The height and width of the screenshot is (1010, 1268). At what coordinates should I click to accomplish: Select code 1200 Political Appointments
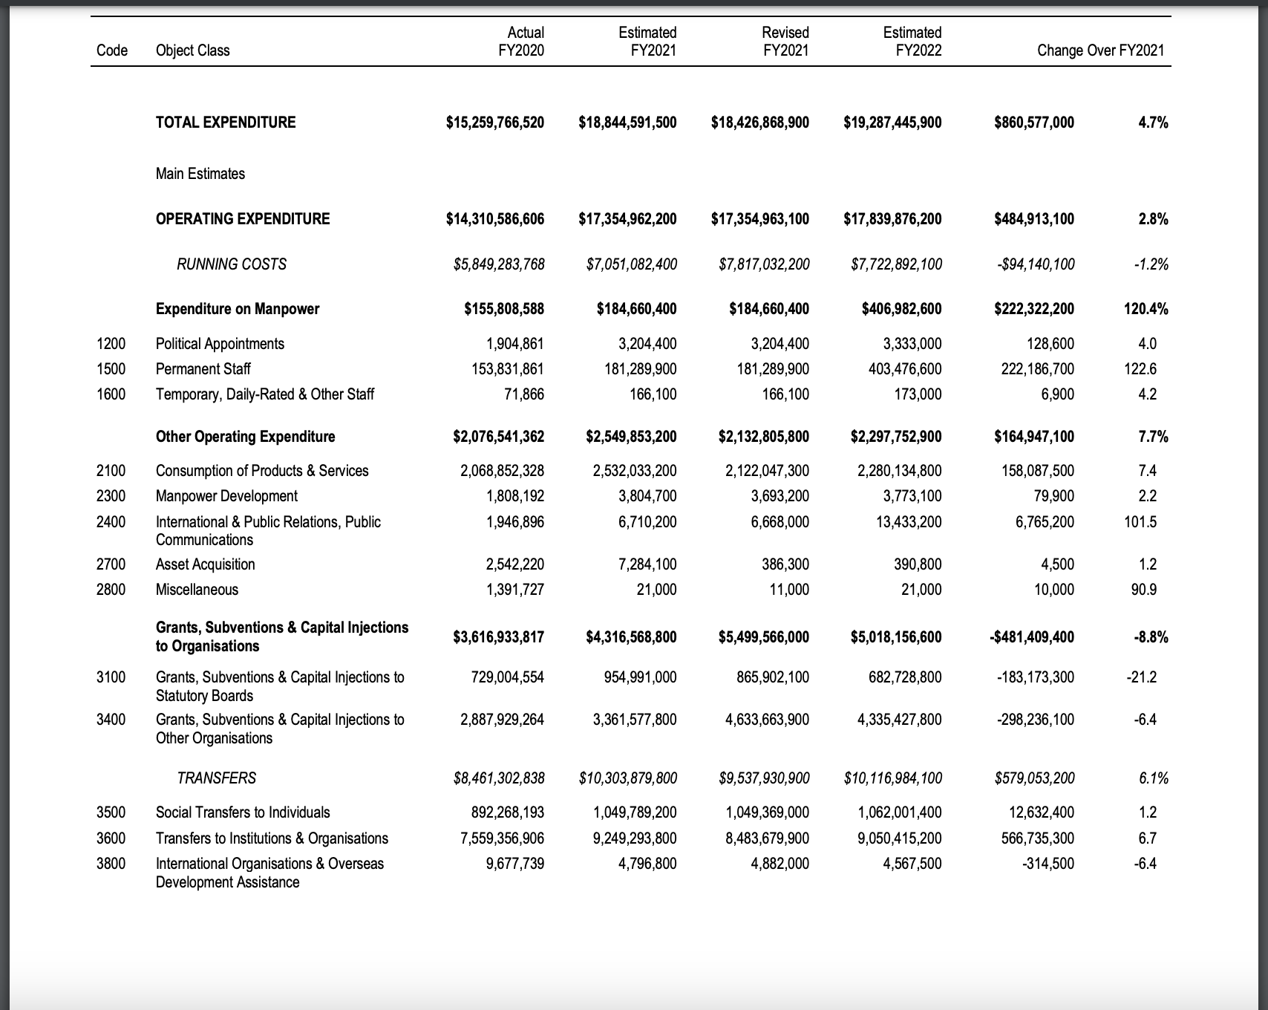point(111,344)
